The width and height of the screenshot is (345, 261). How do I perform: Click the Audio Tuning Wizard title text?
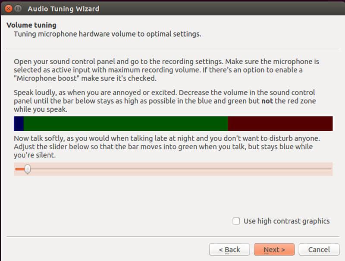tap(63, 9)
